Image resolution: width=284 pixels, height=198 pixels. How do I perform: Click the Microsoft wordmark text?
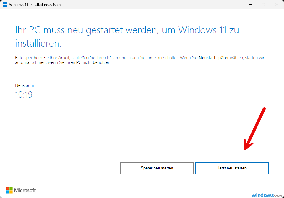[x=25, y=190]
